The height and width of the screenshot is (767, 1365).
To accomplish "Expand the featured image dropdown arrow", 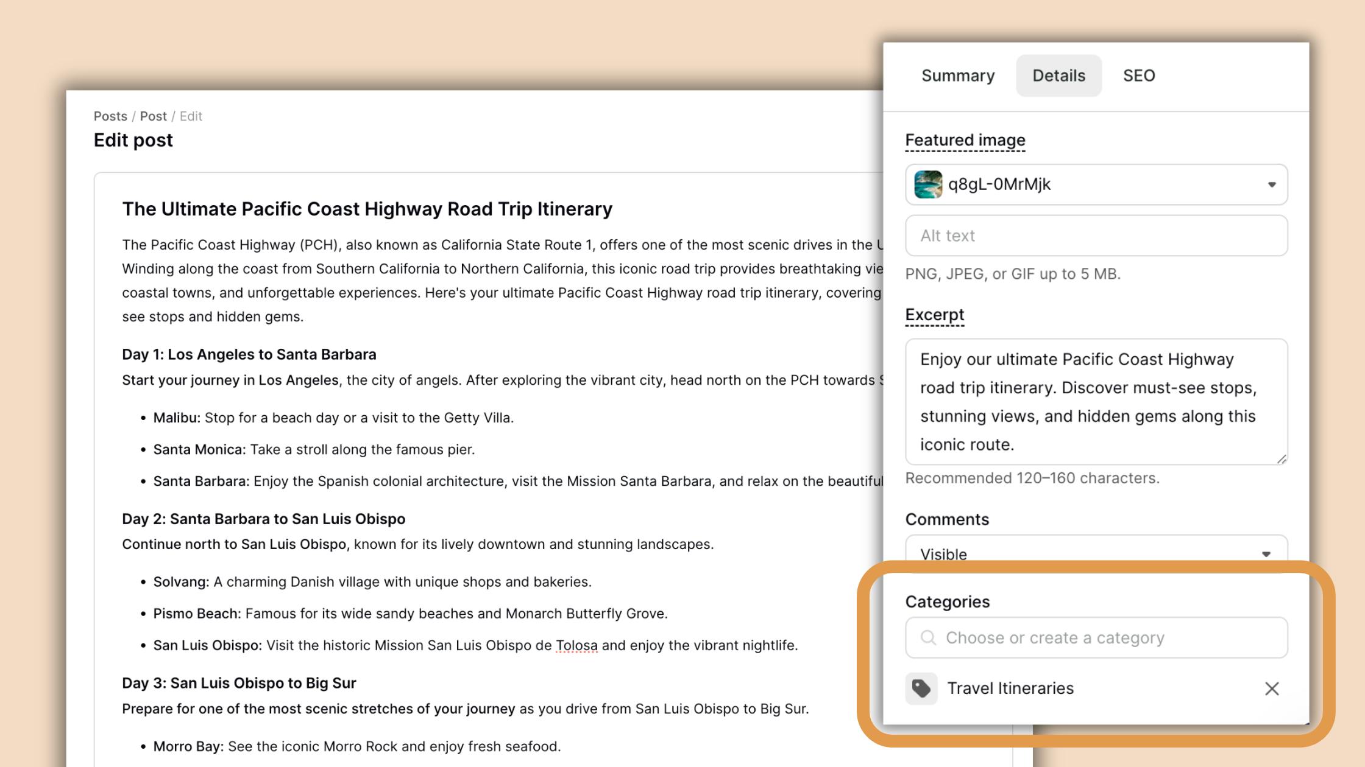I will tap(1271, 184).
